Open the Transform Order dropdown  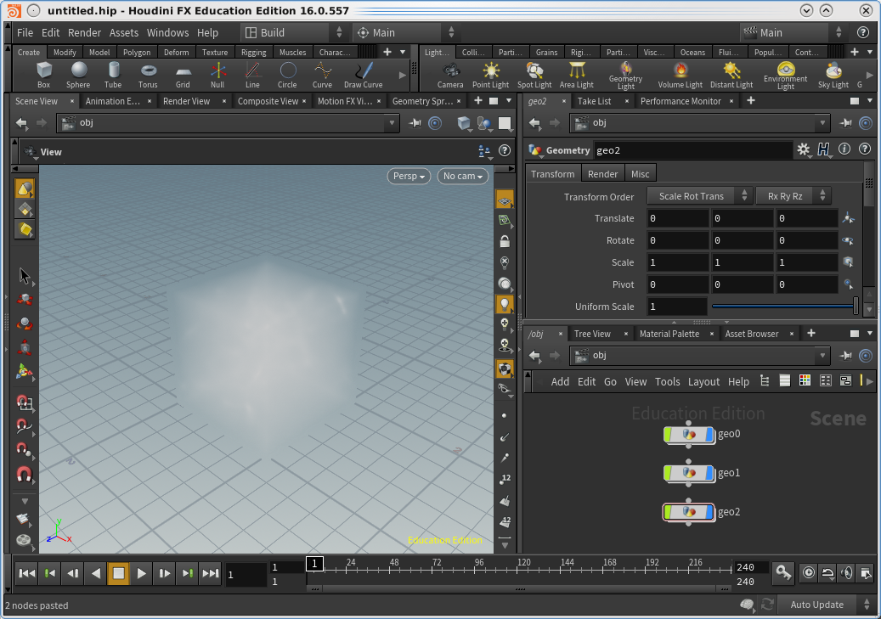tap(700, 196)
